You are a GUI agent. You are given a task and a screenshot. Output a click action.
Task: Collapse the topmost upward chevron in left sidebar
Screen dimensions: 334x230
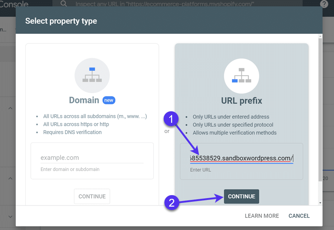tap(10, 108)
